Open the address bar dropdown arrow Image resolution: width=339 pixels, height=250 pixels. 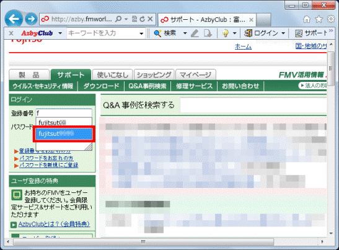126,19
